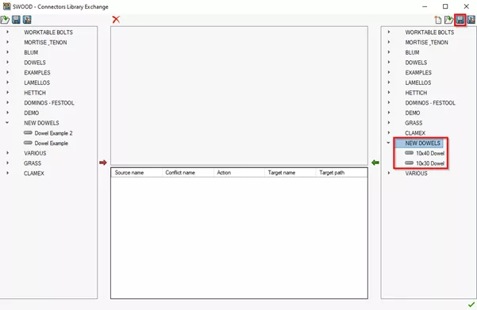The width and height of the screenshot is (477, 310).
Task: Create a new library in the right panel toolbar
Action: (438, 20)
